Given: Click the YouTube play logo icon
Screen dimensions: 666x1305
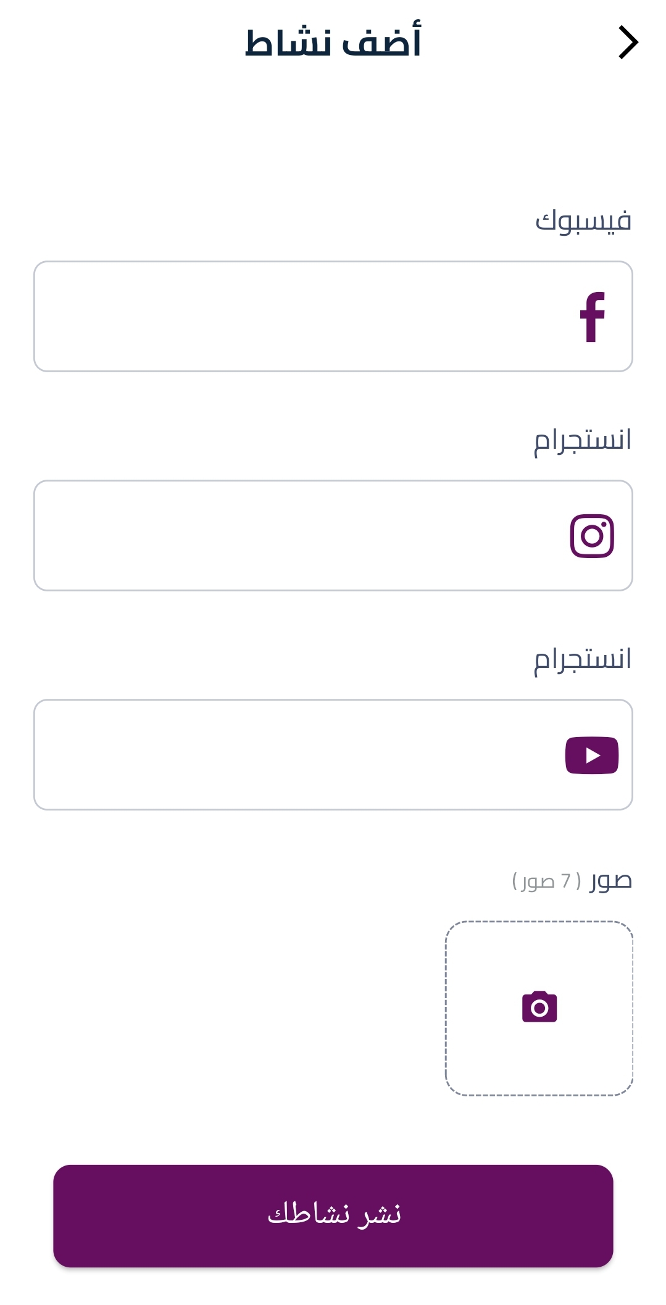Looking at the screenshot, I should (592, 755).
